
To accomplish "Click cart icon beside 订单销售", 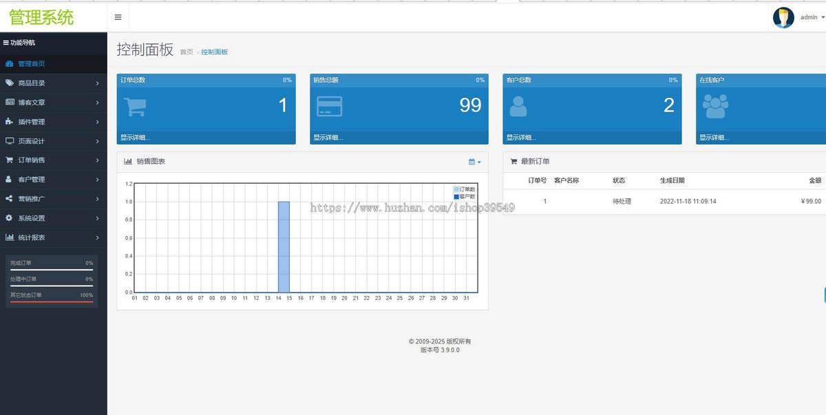I will pyautogui.click(x=9, y=160).
